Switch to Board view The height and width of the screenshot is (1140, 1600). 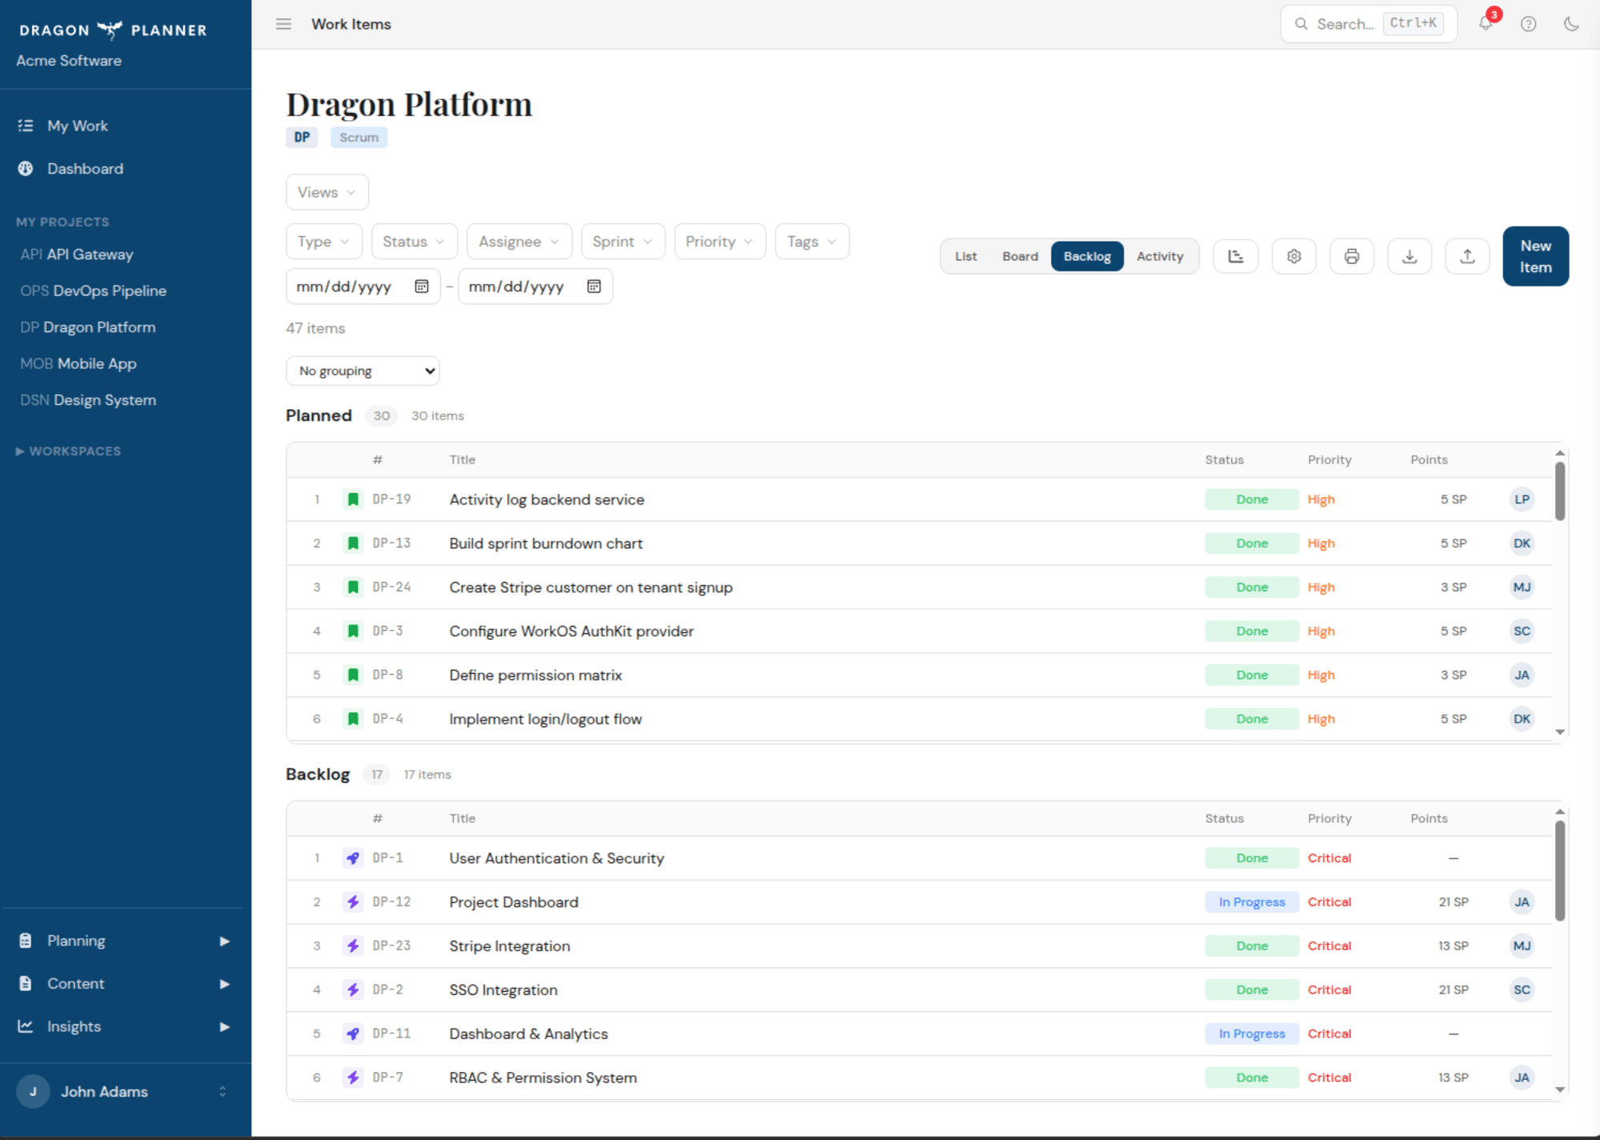coord(1020,256)
